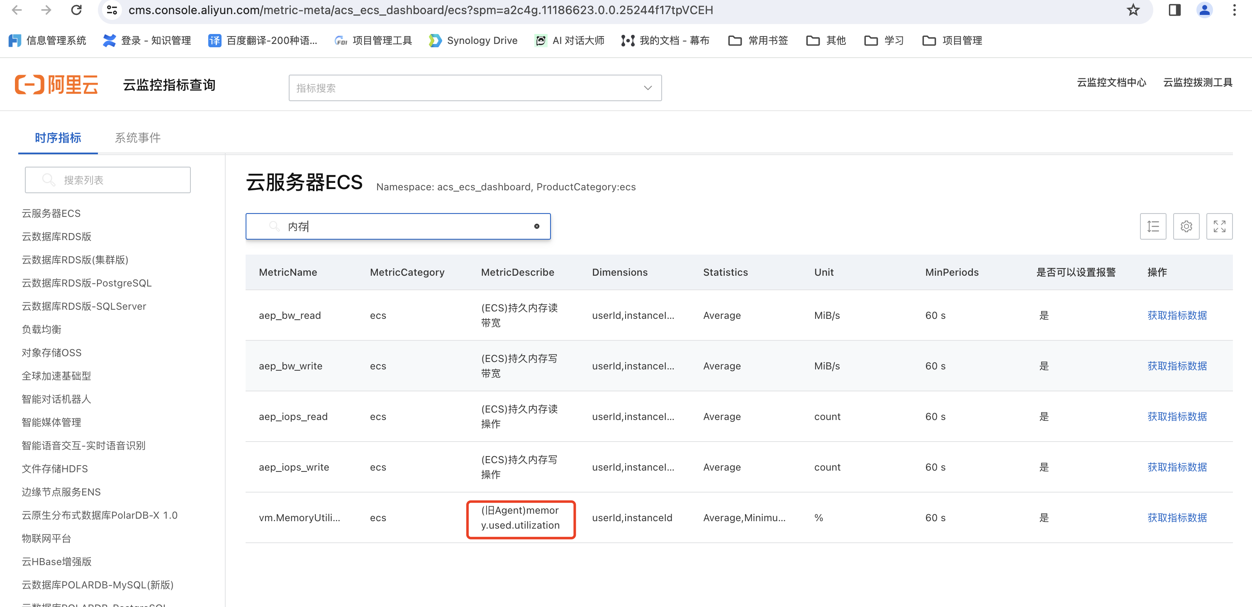Viewport: 1252px width, 607px height.
Task: Click the Statistics column header
Action: pos(725,272)
